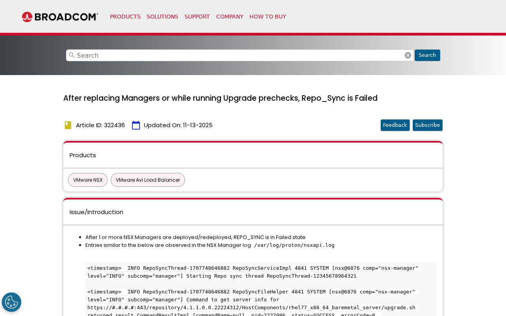Click the Issue/Introduction section header
The width and height of the screenshot is (506, 316).
click(96, 212)
